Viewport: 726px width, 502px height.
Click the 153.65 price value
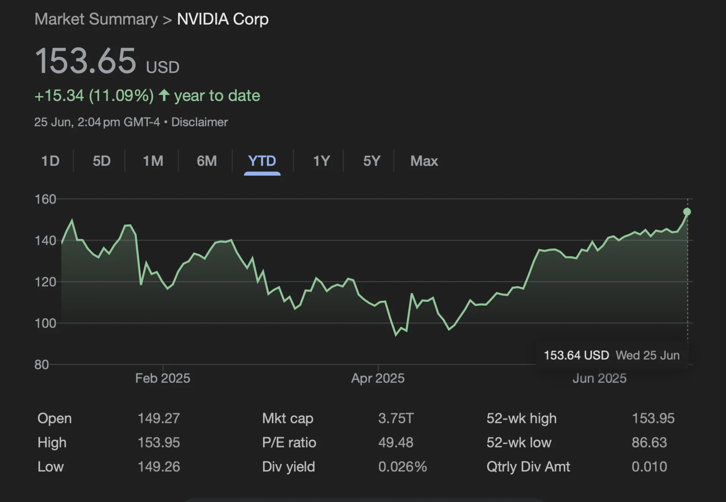click(85, 61)
